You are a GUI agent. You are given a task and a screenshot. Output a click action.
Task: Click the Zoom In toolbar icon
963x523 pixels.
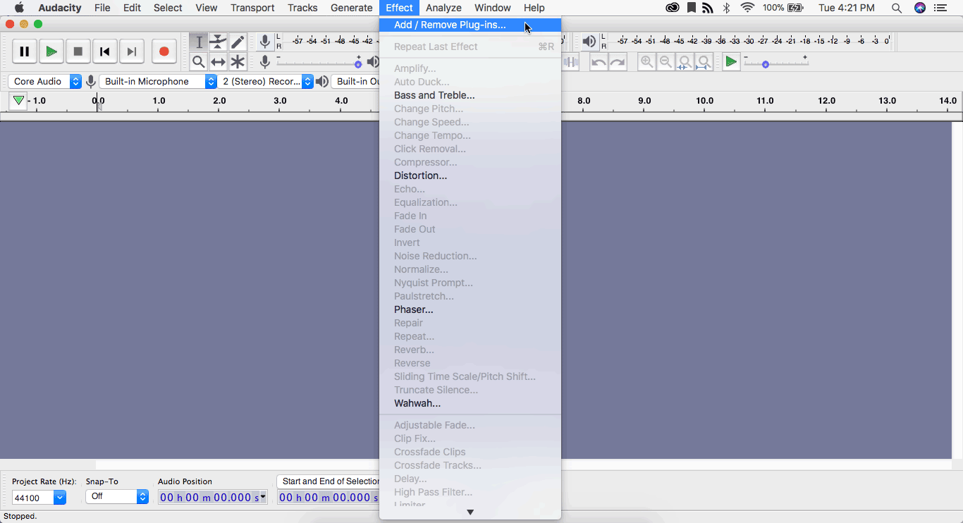646,62
